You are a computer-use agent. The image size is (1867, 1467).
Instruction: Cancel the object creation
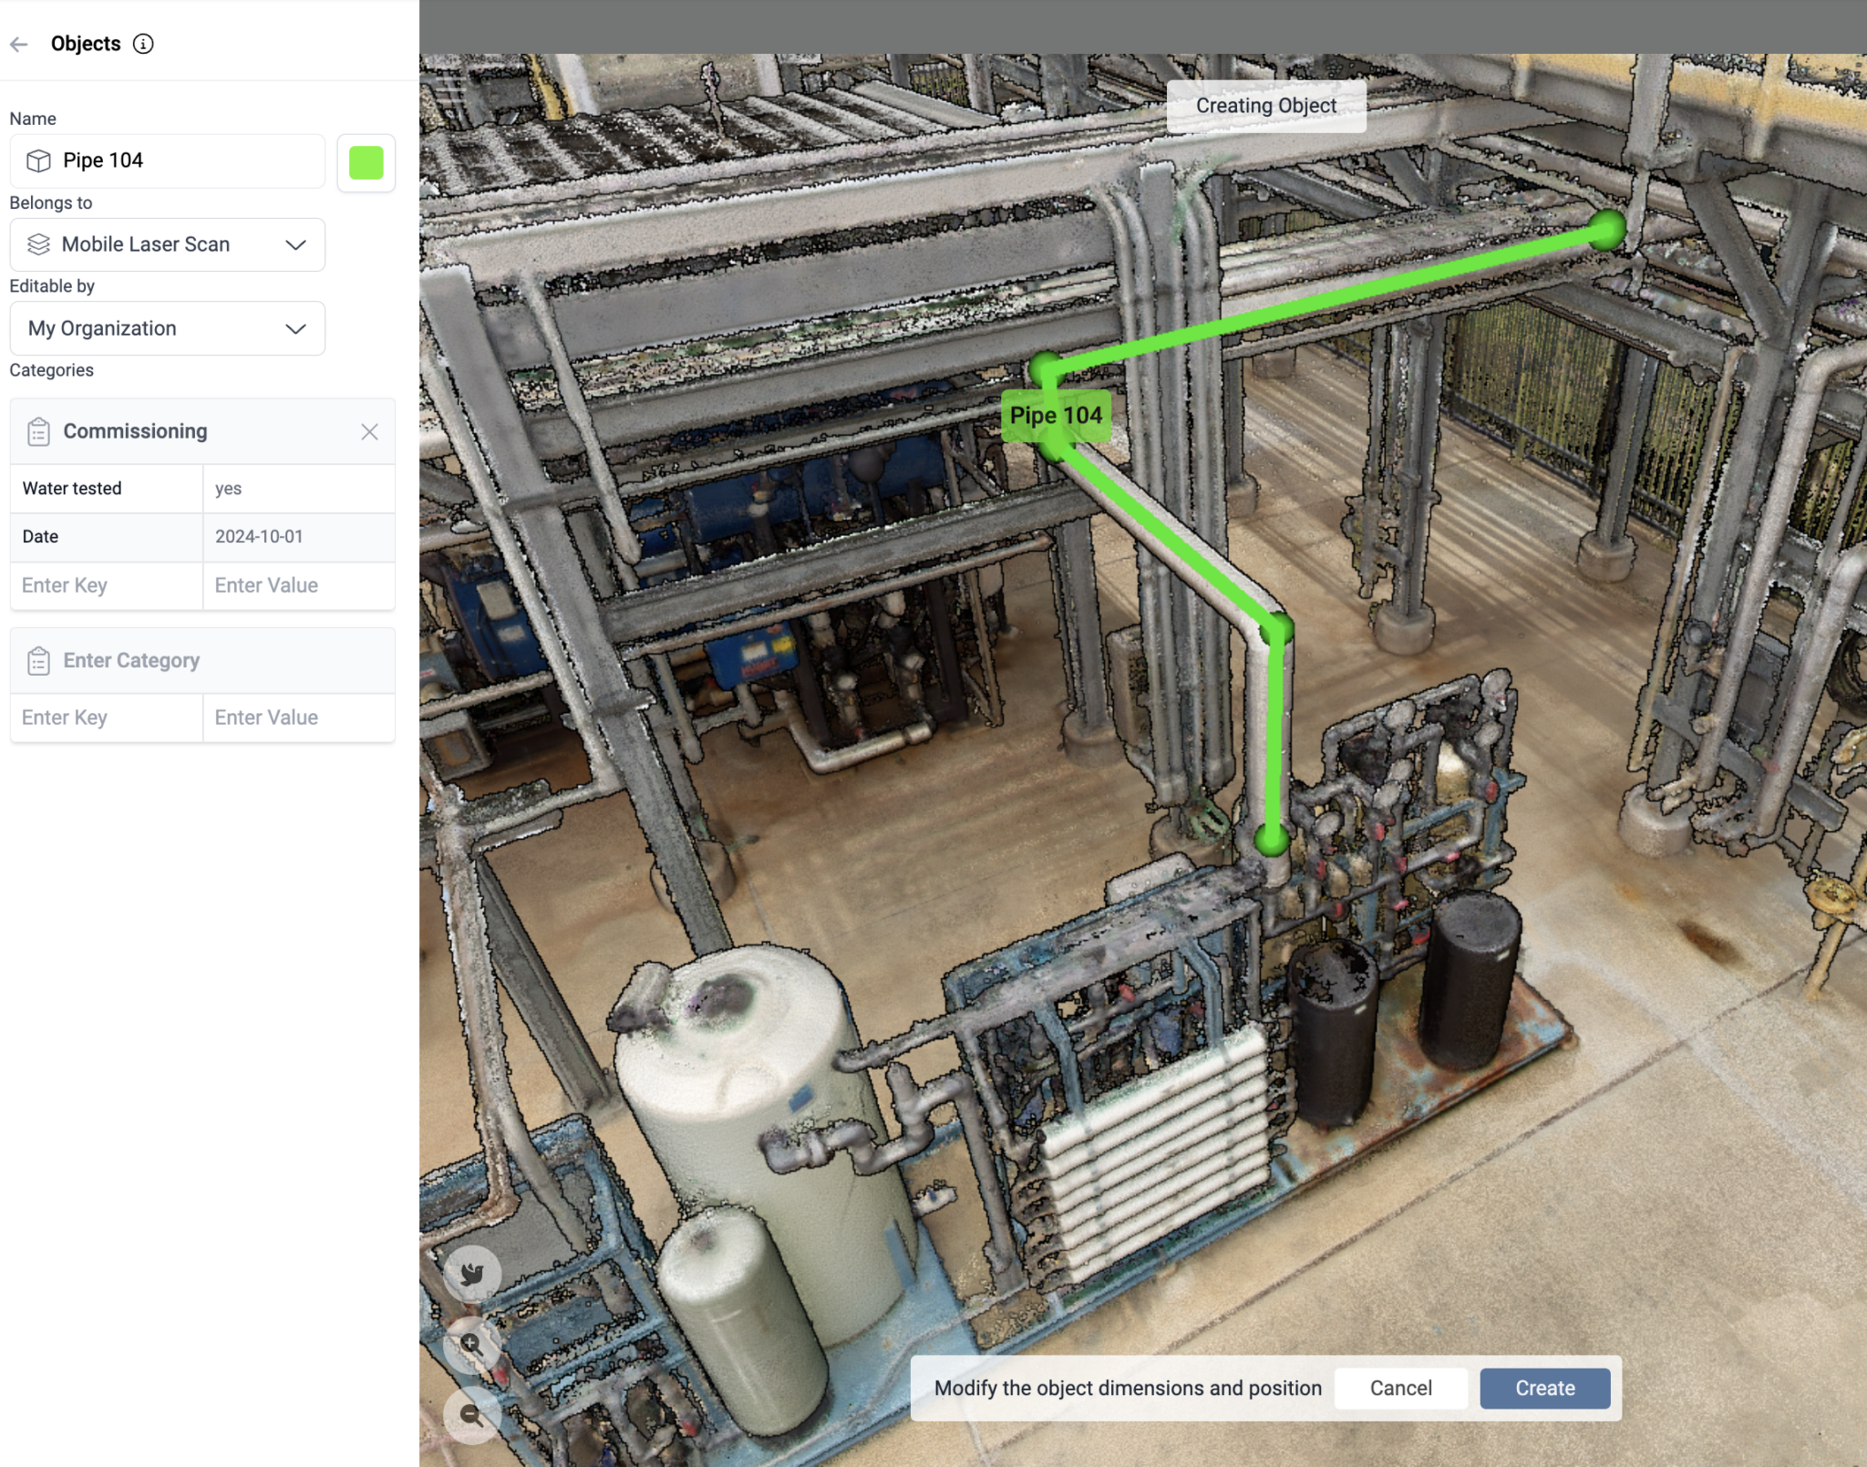click(x=1400, y=1389)
